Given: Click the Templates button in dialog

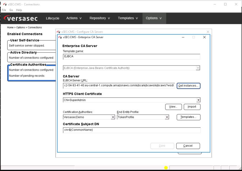Looking at the screenshot, I should click(188, 117).
